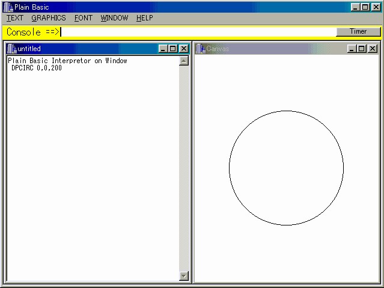The height and width of the screenshot is (288, 384).
Task: Click the Plain Basic application title bar icon
Action: (x=8, y=7)
